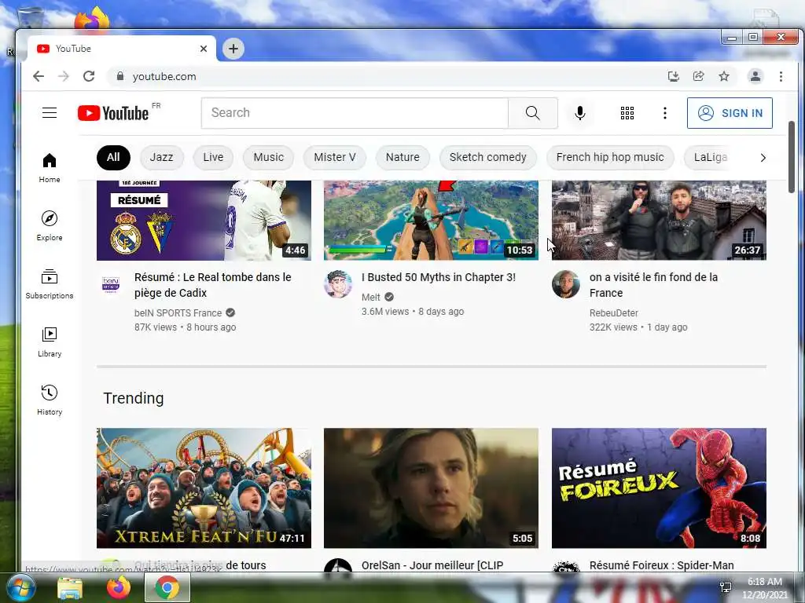Open RebeuDeter channel avatar
Screen dimensions: 805x603
pyautogui.click(x=566, y=284)
